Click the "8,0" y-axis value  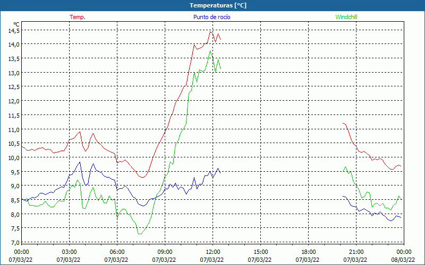(x=15, y=215)
